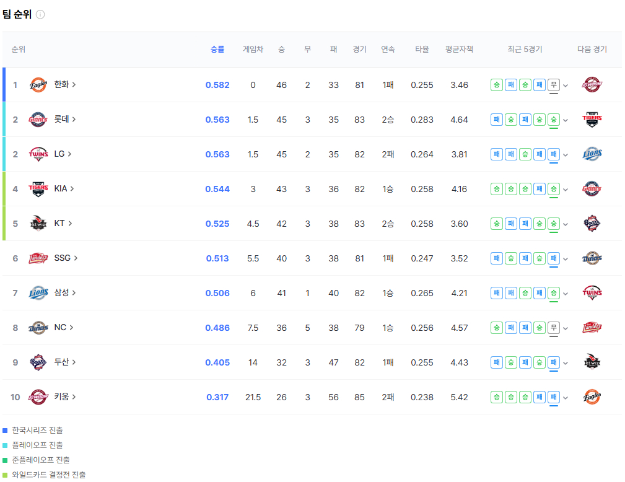Expand recent 5 games chevron for KT
The image size is (625, 482).
(566, 224)
